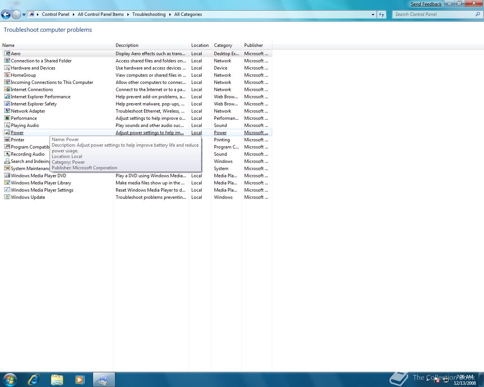Expand the address bar history dropdown
This screenshot has width=484, height=387.
373,14
